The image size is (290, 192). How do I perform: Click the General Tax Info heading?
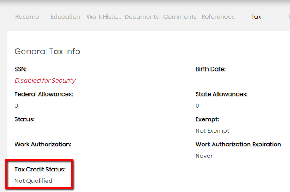point(47,52)
